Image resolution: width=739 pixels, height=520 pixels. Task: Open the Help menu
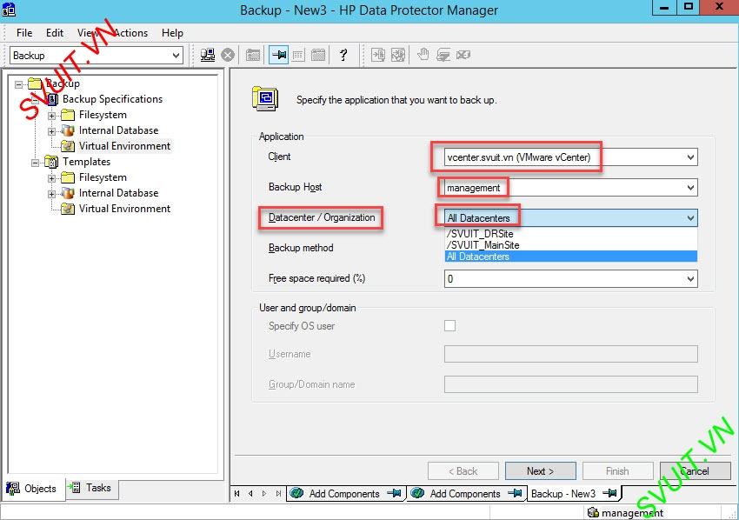[x=172, y=32]
